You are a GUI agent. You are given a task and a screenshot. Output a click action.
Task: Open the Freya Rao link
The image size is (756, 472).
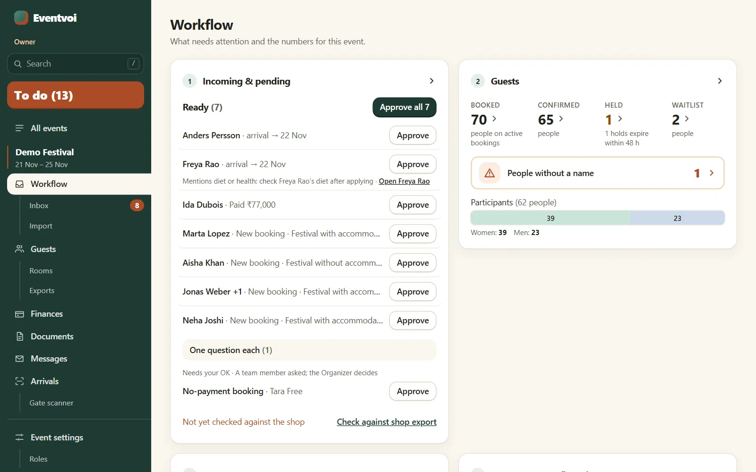(x=404, y=181)
